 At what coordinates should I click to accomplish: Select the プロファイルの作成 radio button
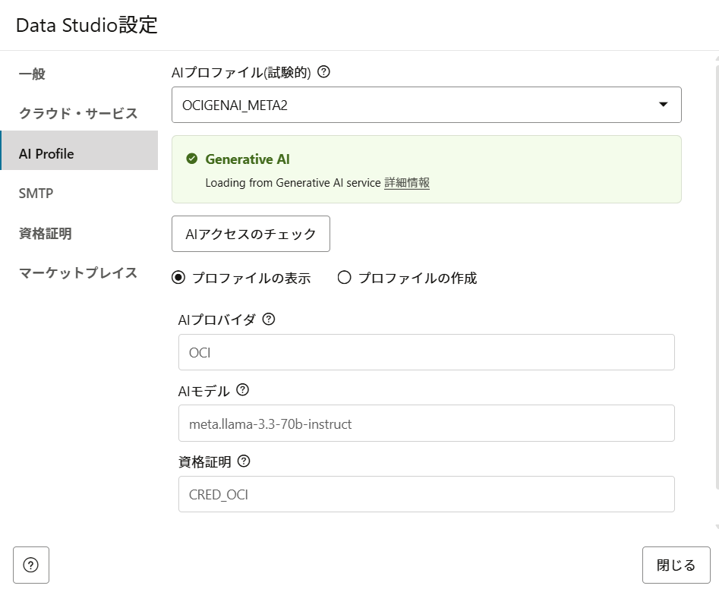(345, 278)
